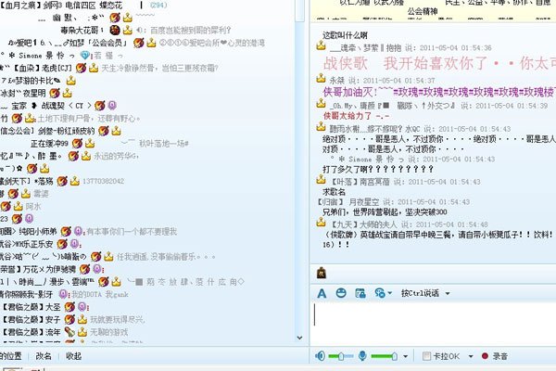Click the 改名 rename link

pyautogui.click(x=44, y=356)
